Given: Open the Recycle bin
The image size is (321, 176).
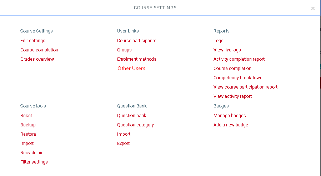Looking at the screenshot, I should click(x=32, y=153).
